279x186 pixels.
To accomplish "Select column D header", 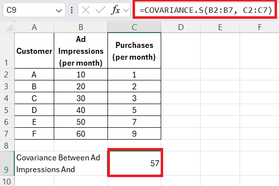I will (x=181, y=27).
